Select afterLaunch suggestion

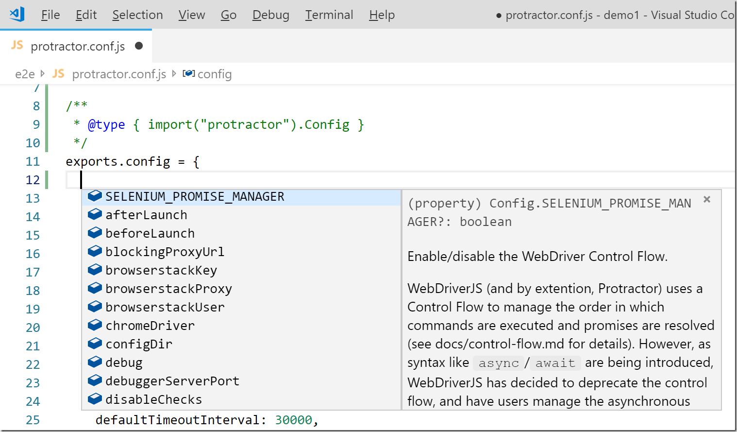point(241,215)
